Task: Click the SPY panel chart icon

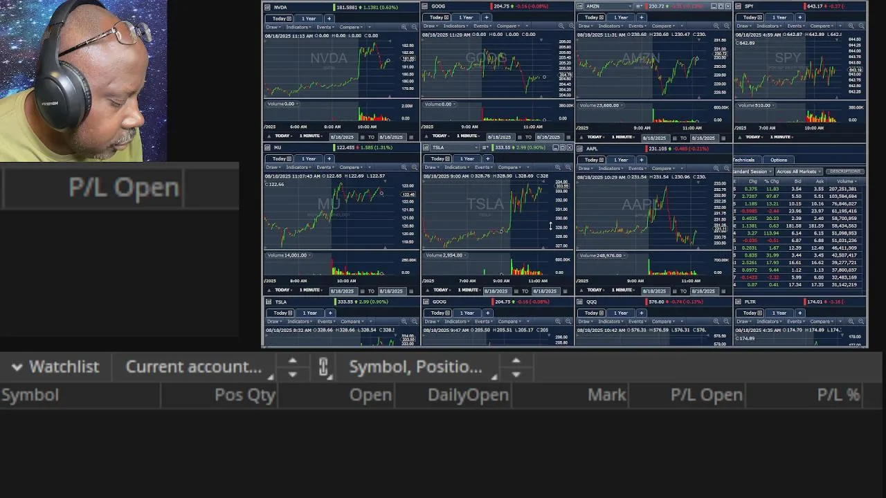Action: click(x=739, y=7)
